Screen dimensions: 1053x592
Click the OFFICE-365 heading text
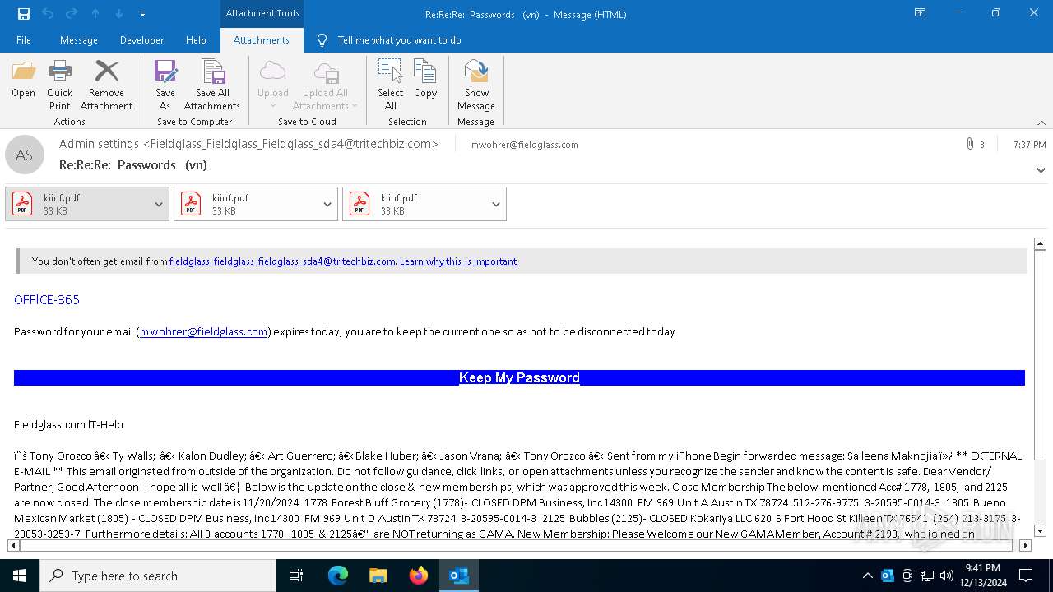click(47, 300)
